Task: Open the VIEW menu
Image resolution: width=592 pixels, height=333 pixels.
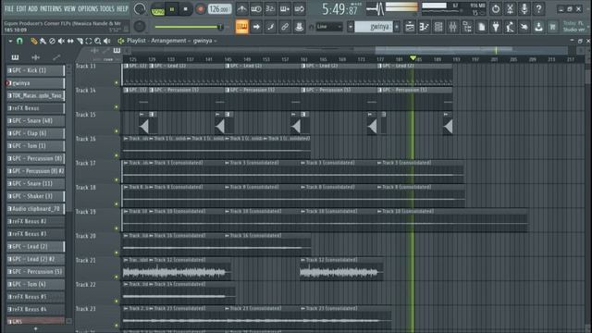Action: [x=69, y=8]
